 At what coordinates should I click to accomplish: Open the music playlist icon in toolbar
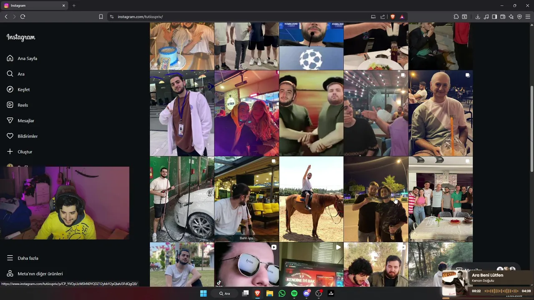[486, 17]
